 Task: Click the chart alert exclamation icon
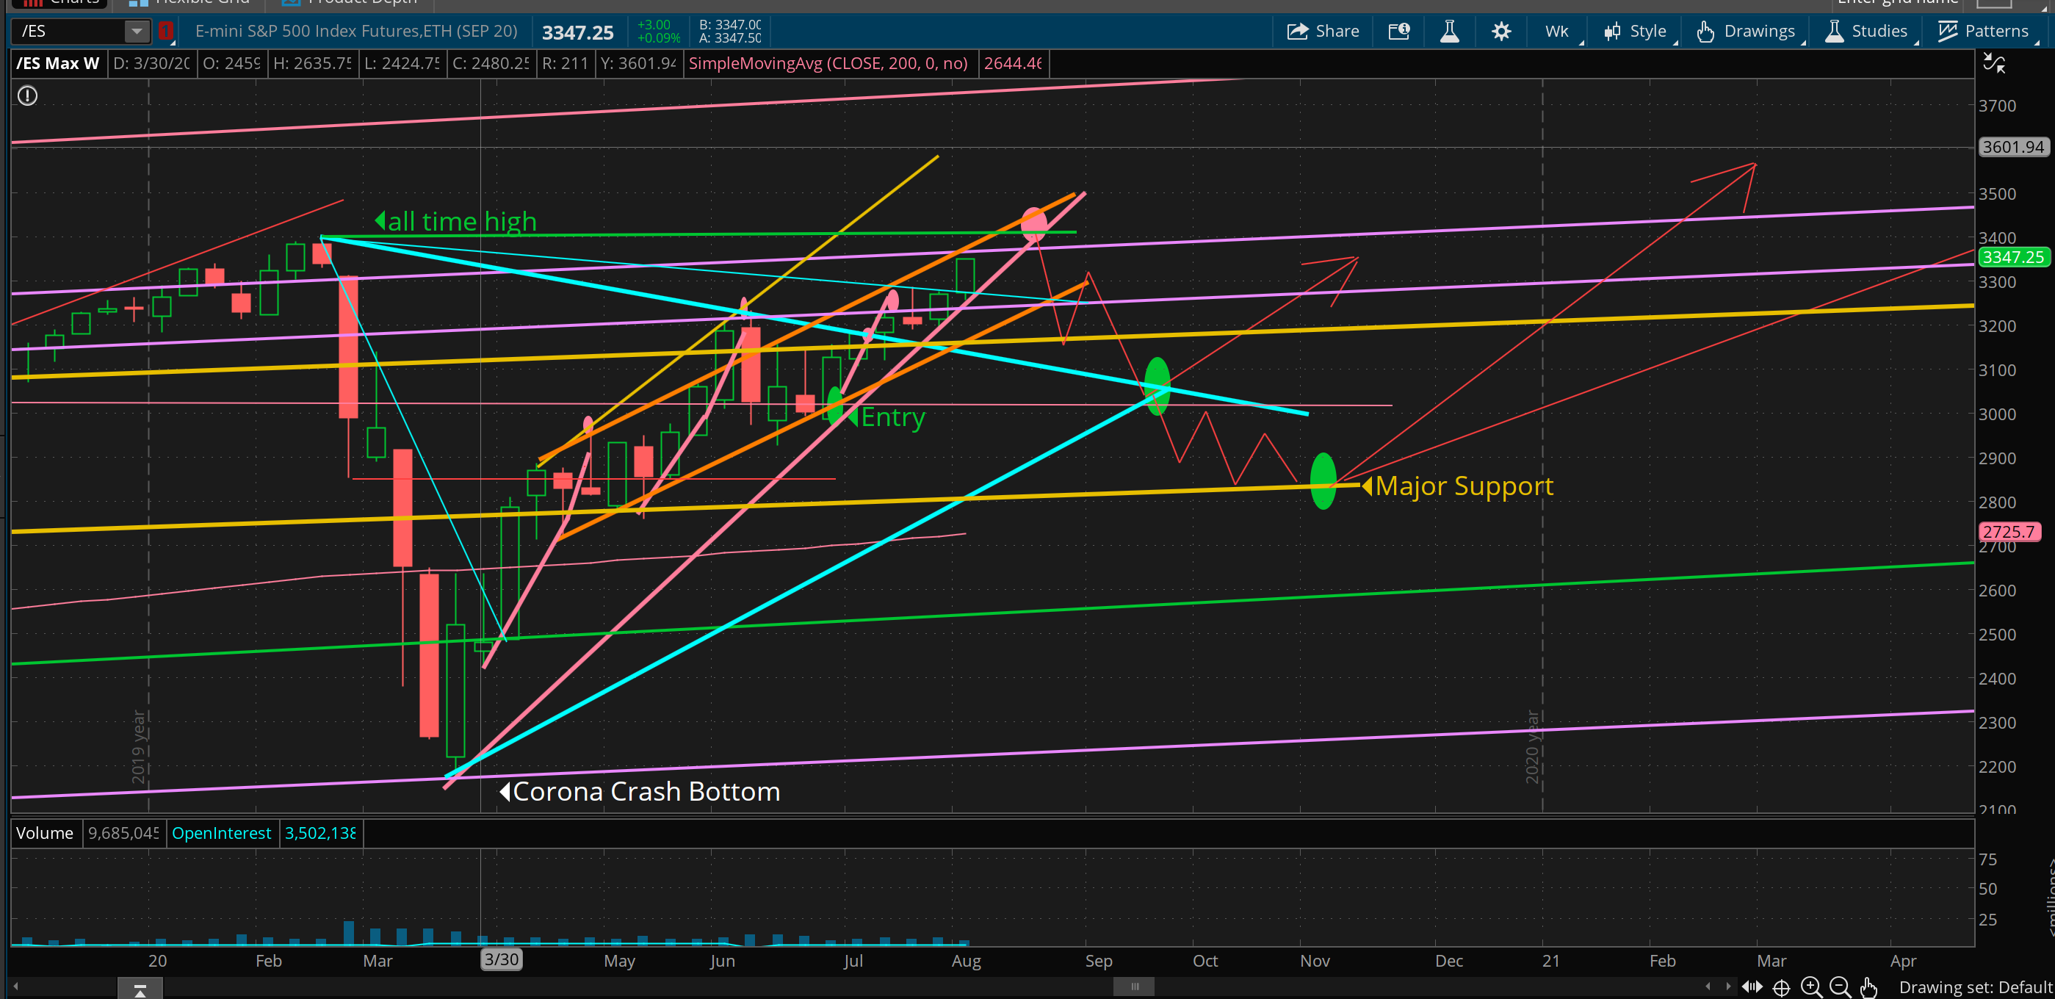28,95
